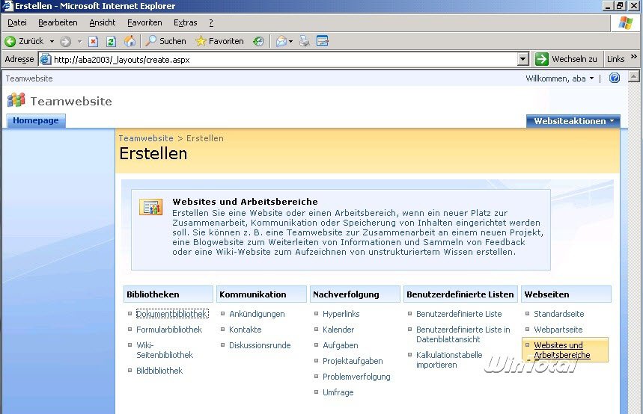Create a Benutzerdefinierte Liste

coord(459,314)
